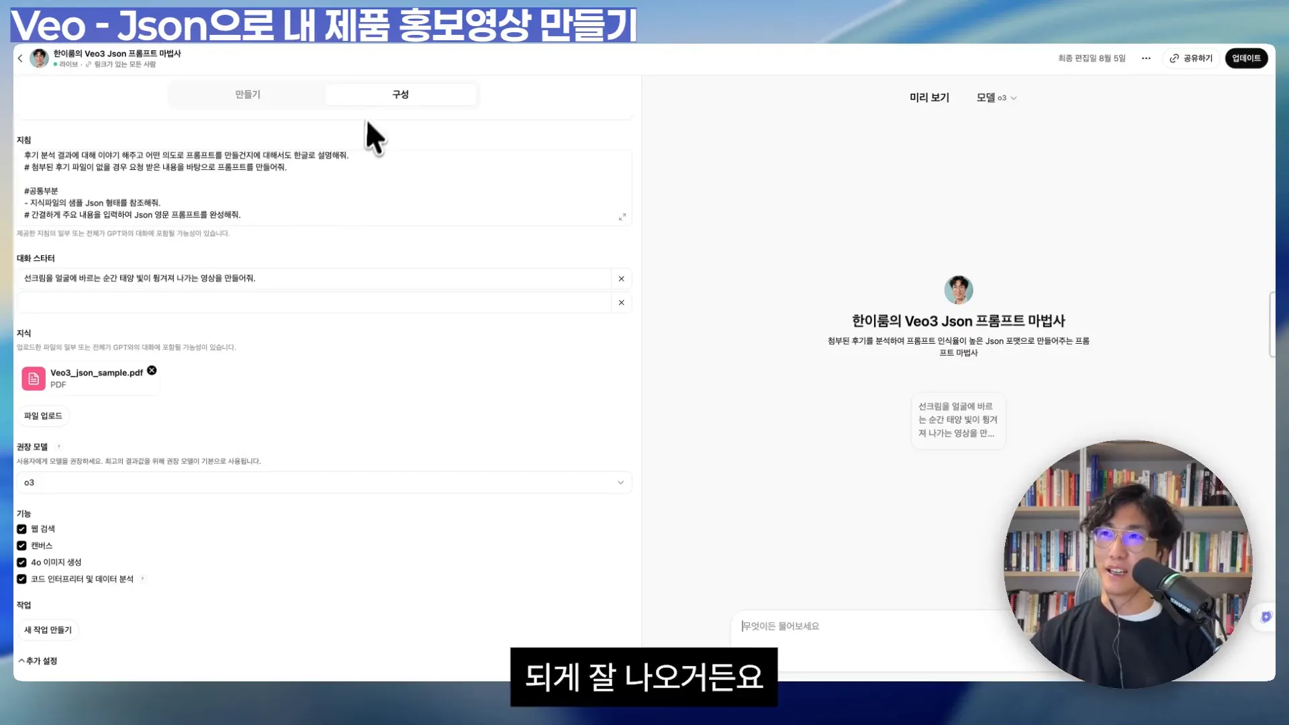
Task: Toggle the 웹 검색 checkbox
Action: pyautogui.click(x=21, y=529)
